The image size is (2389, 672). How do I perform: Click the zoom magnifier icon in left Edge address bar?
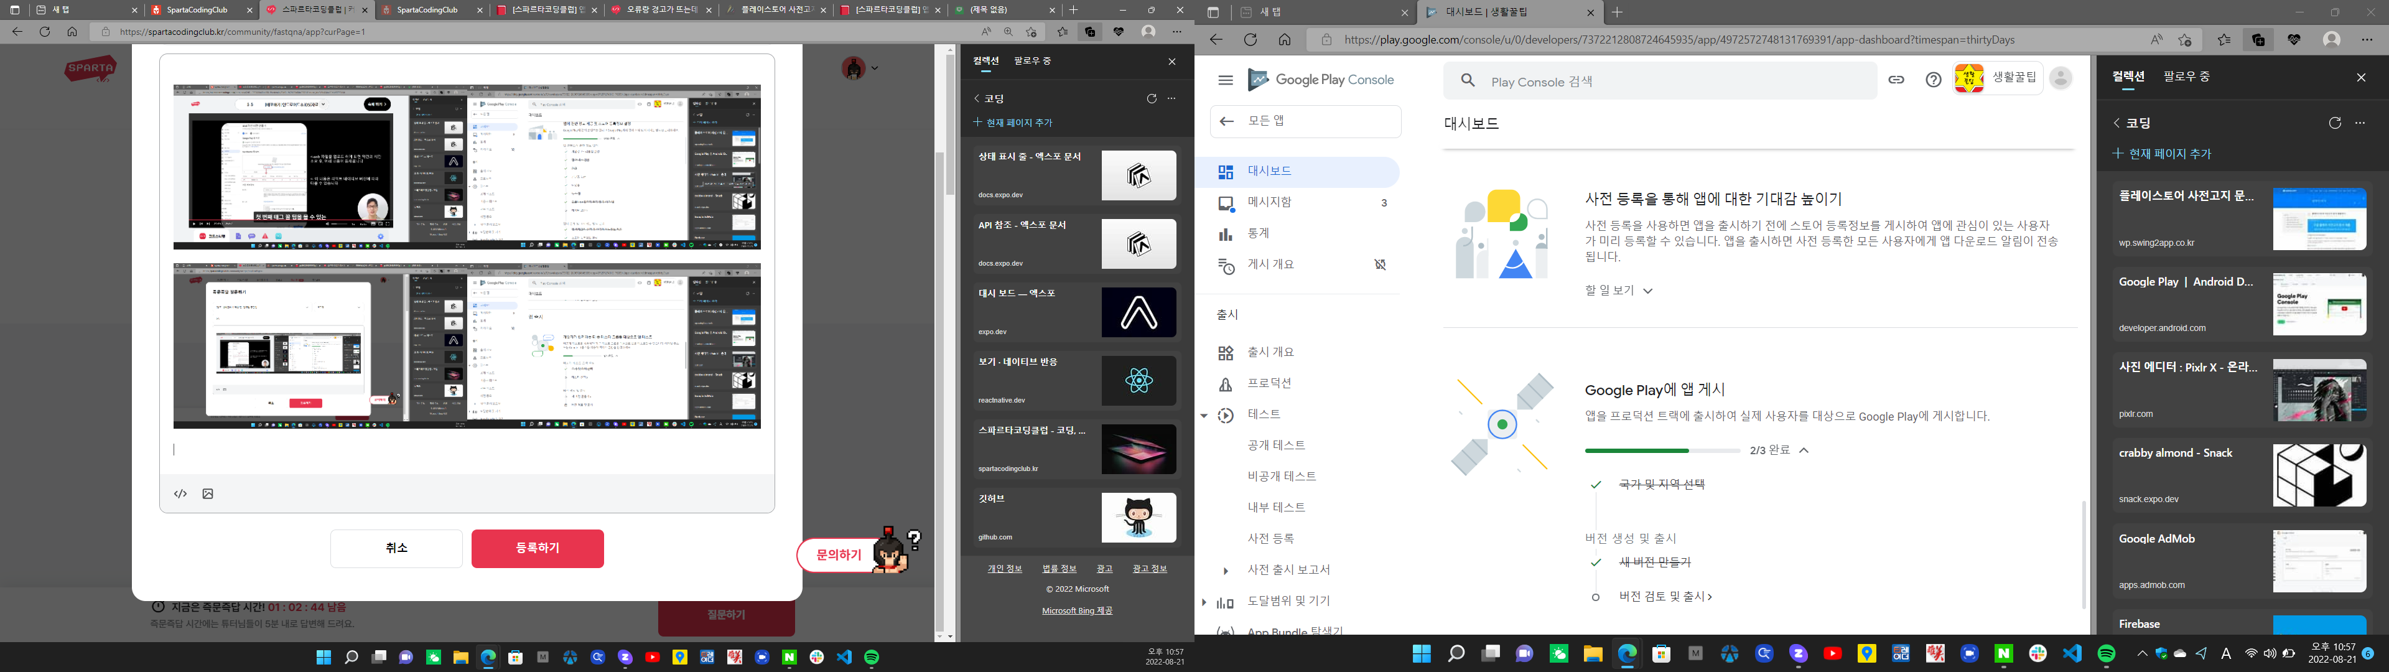(x=1009, y=32)
